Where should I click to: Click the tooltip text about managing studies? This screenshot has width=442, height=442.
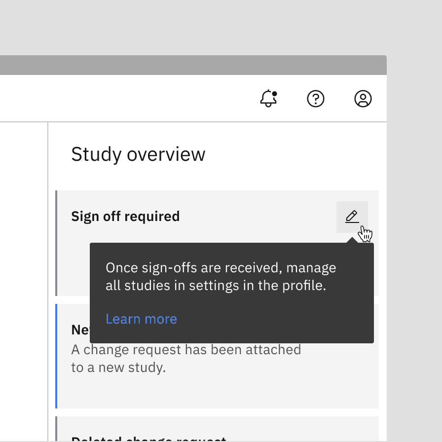click(221, 276)
